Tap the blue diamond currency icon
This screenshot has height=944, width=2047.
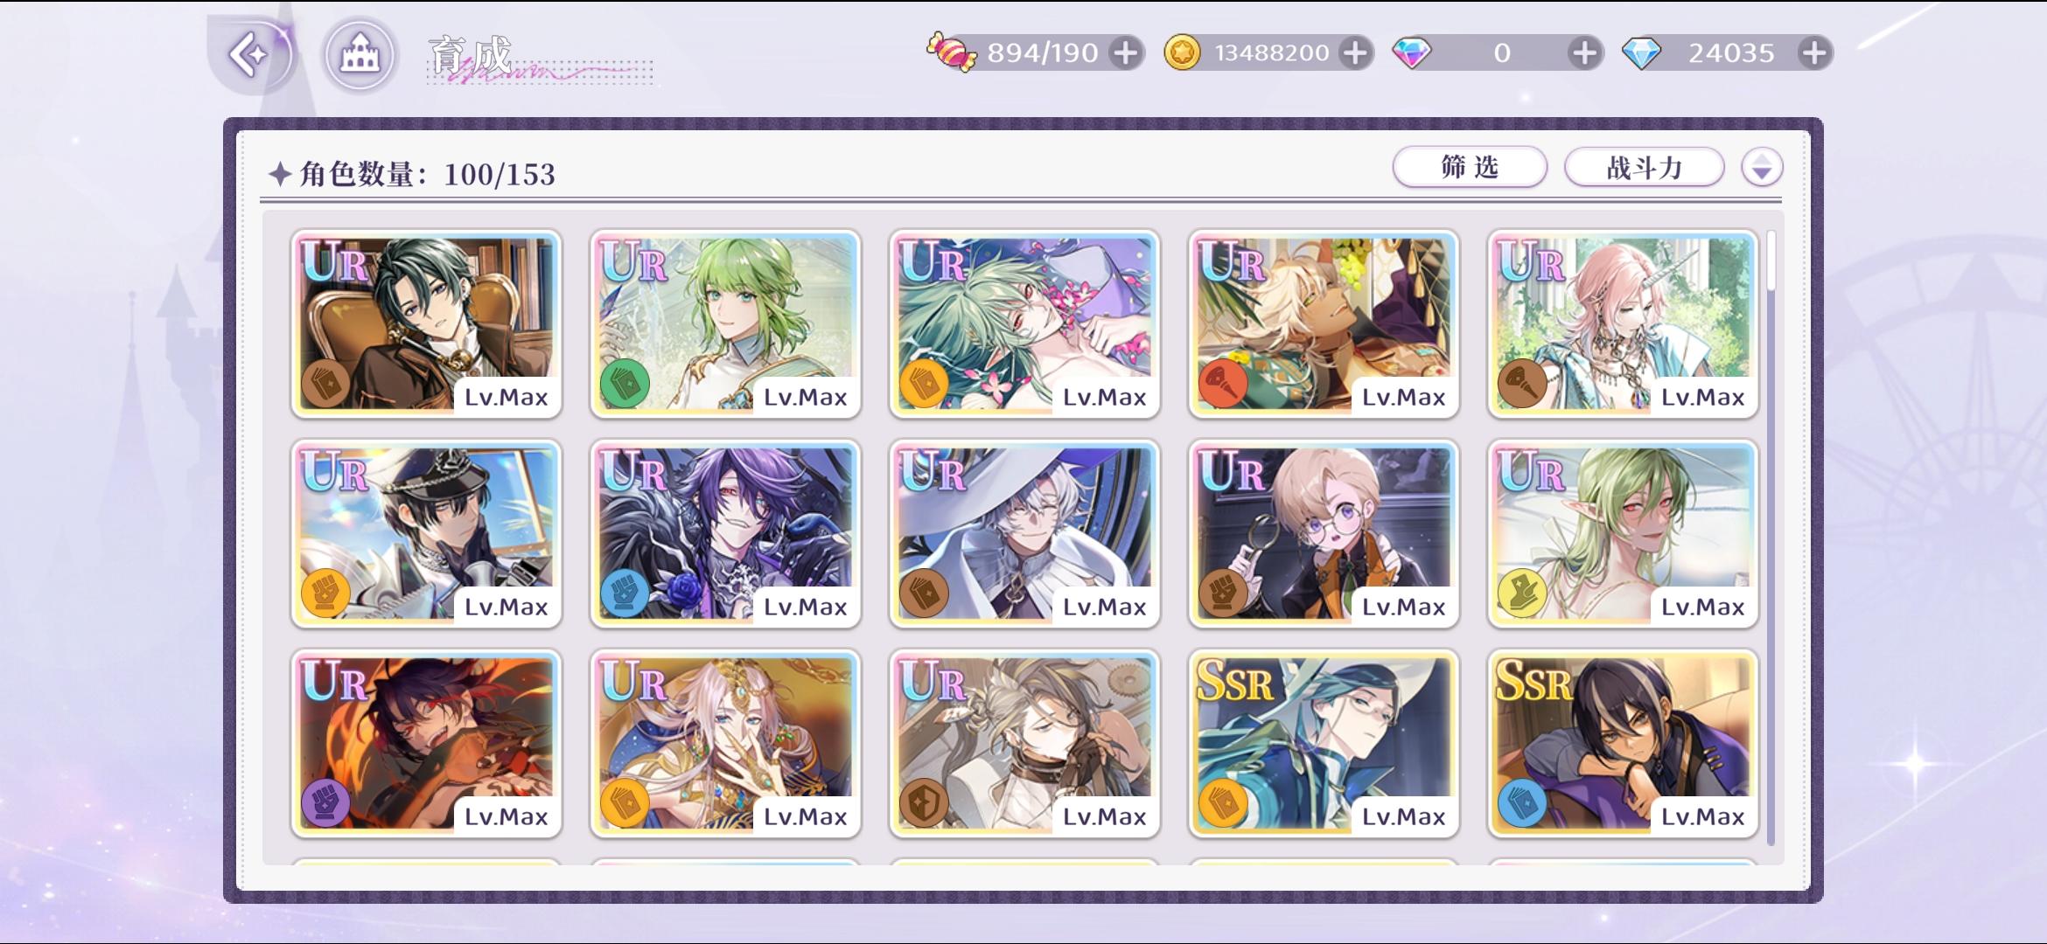click(x=1641, y=53)
